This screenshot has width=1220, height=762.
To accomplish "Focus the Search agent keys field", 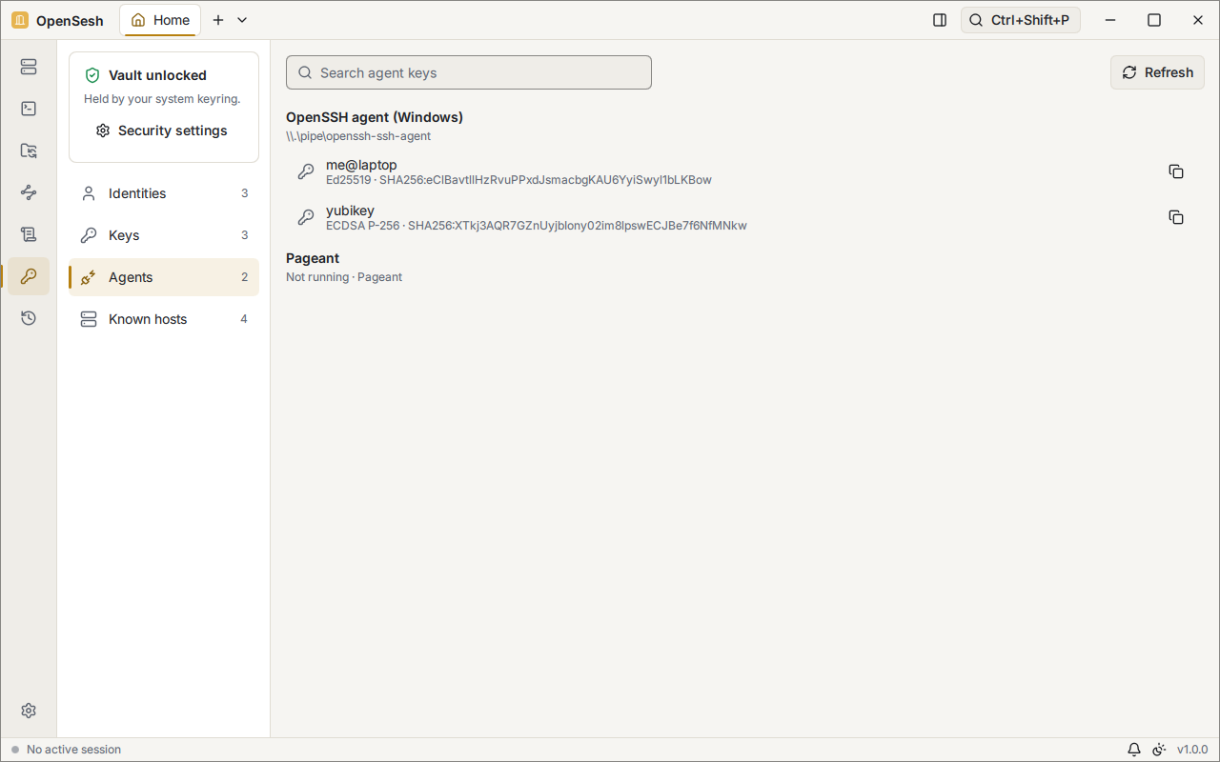I will (x=469, y=72).
